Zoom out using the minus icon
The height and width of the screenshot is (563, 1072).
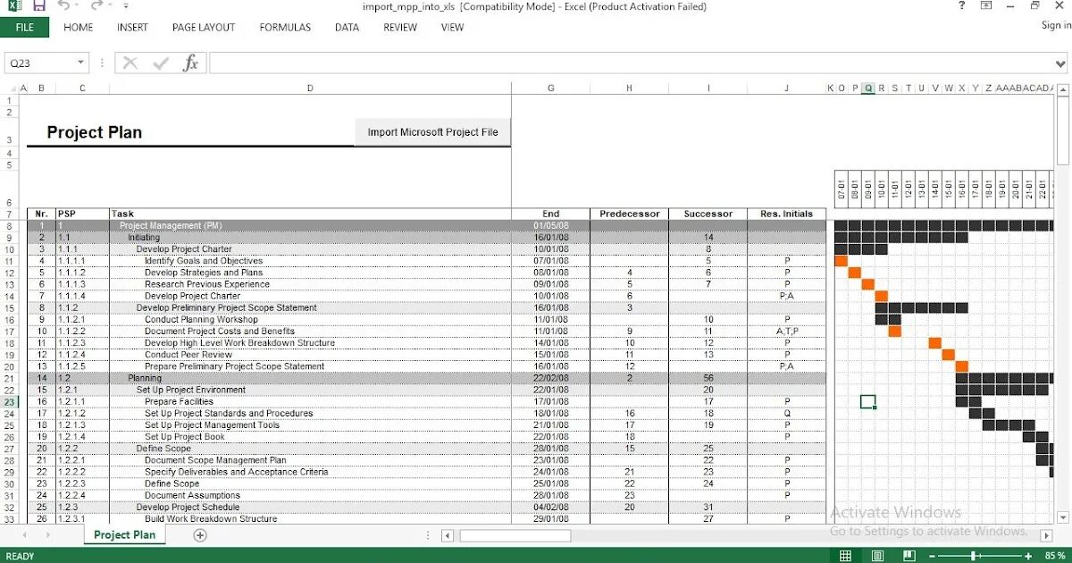(x=932, y=556)
